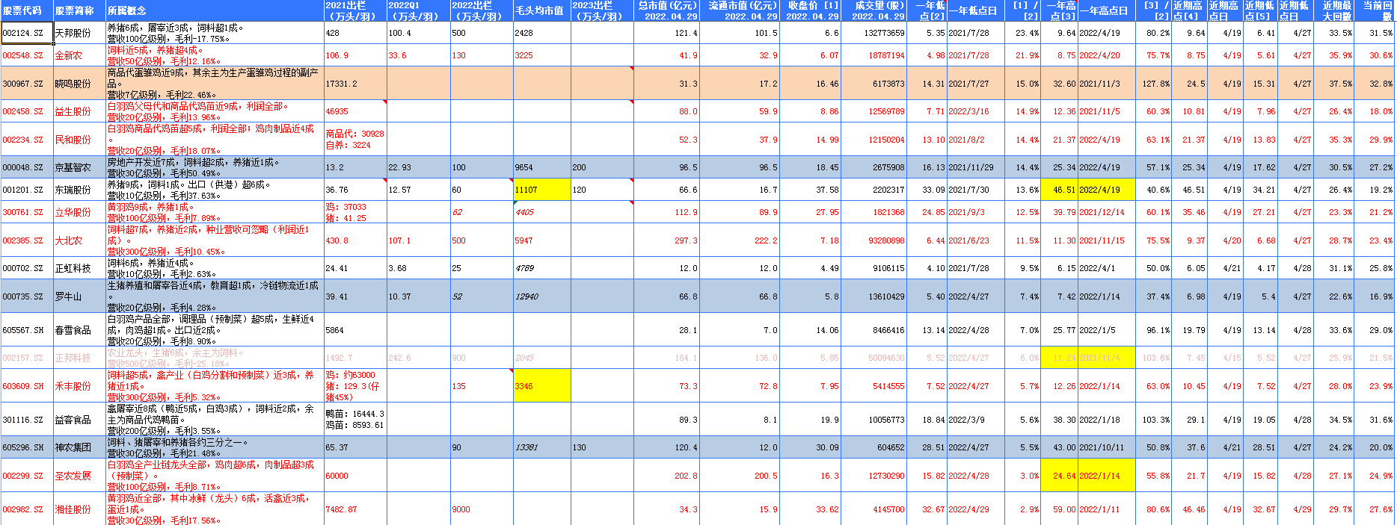Viewport: 1397px width, 525px height.
Task: Select the italic value 13381
Action: coord(541,447)
